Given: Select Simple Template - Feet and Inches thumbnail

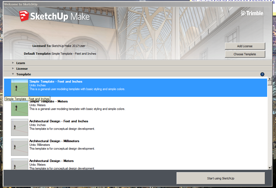Looking at the screenshot, I should point(20,88).
